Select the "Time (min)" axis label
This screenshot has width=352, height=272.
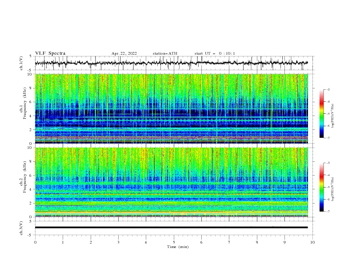point(178,247)
